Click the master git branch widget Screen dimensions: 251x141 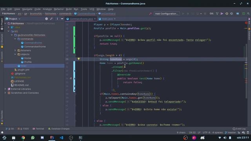click(x=231, y=132)
